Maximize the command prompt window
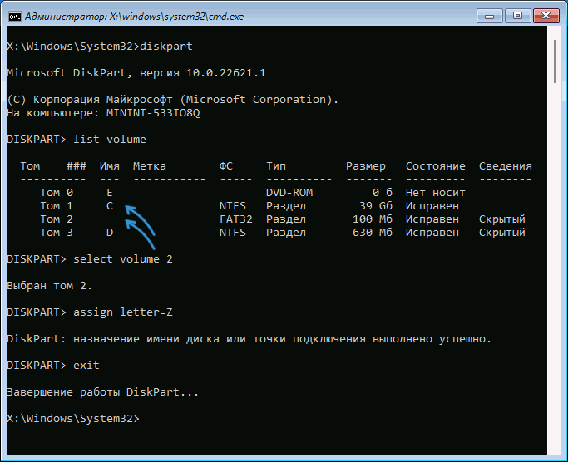 click(517, 16)
